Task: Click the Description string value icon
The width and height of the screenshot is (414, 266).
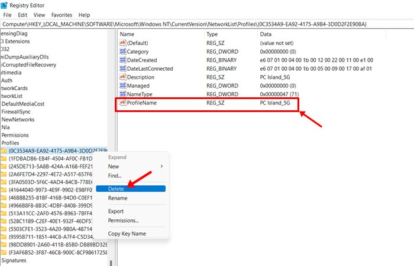Action: (123, 77)
